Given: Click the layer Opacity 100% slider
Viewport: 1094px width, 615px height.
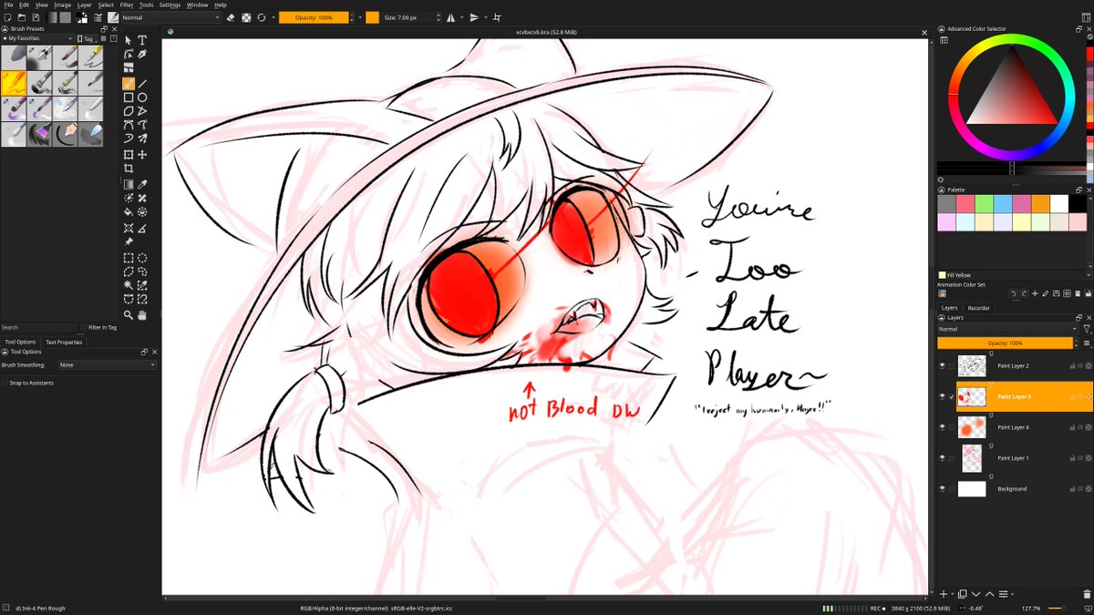Looking at the screenshot, I should [1006, 343].
